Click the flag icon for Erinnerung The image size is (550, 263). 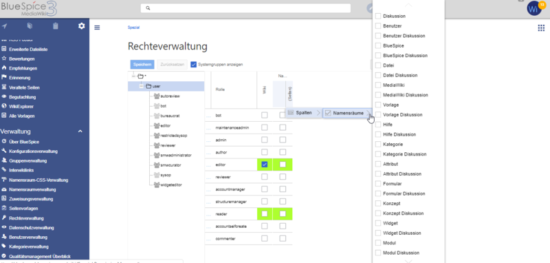pyautogui.click(x=4, y=78)
